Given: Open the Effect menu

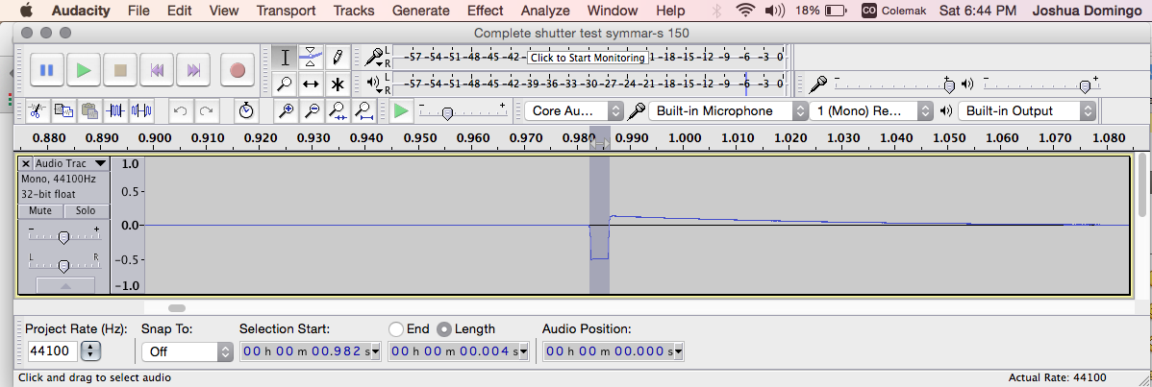Looking at the screenshot, I should click(485, 11).
